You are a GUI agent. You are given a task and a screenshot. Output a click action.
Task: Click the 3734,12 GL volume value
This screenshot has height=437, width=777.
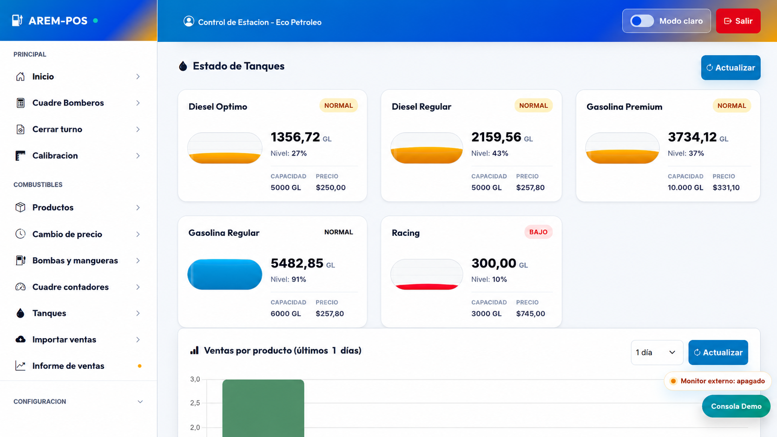point(698,137)
